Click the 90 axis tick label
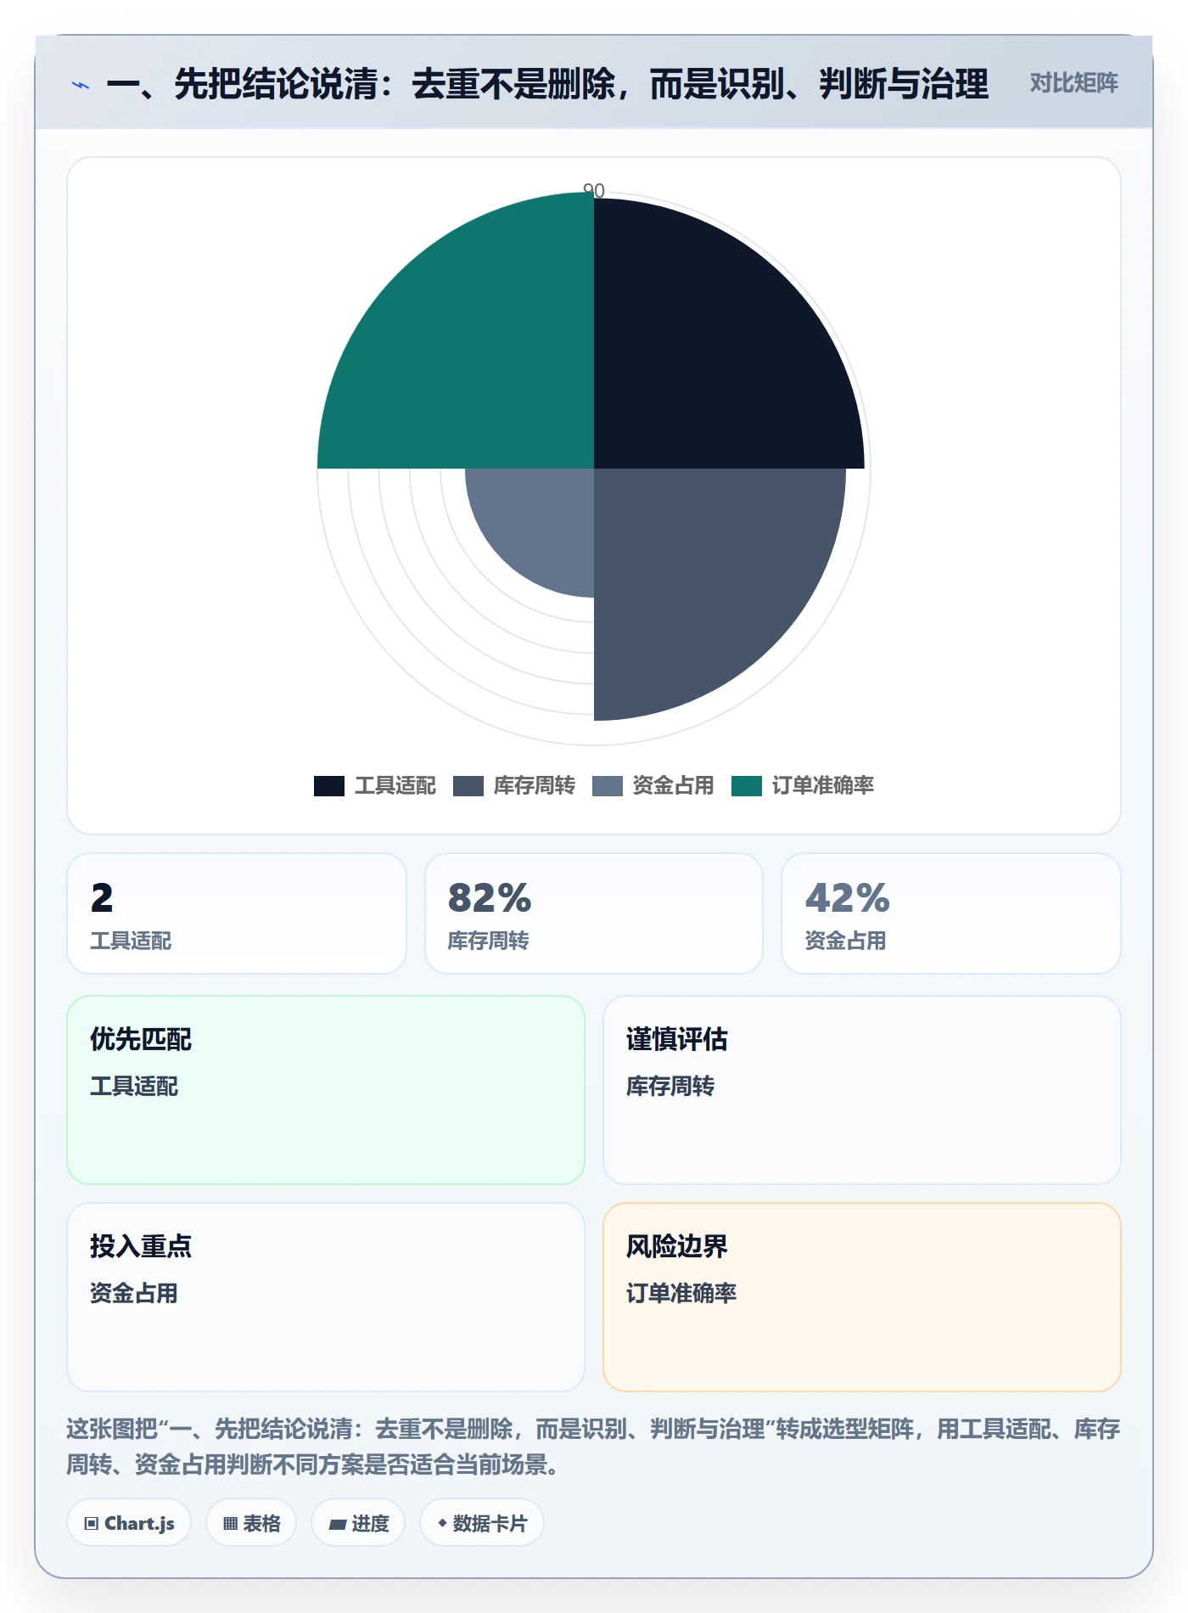The width and height of the screenshot is (1188, 1613). pos(594,190)
